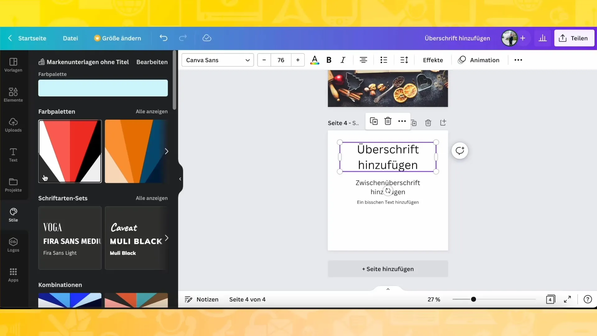Click the cloud save icon
The image size is (597, 336).
[x=207, y=38]
